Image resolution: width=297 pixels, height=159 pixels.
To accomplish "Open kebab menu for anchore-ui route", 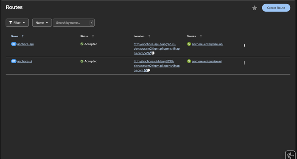I will pos(244,63).
